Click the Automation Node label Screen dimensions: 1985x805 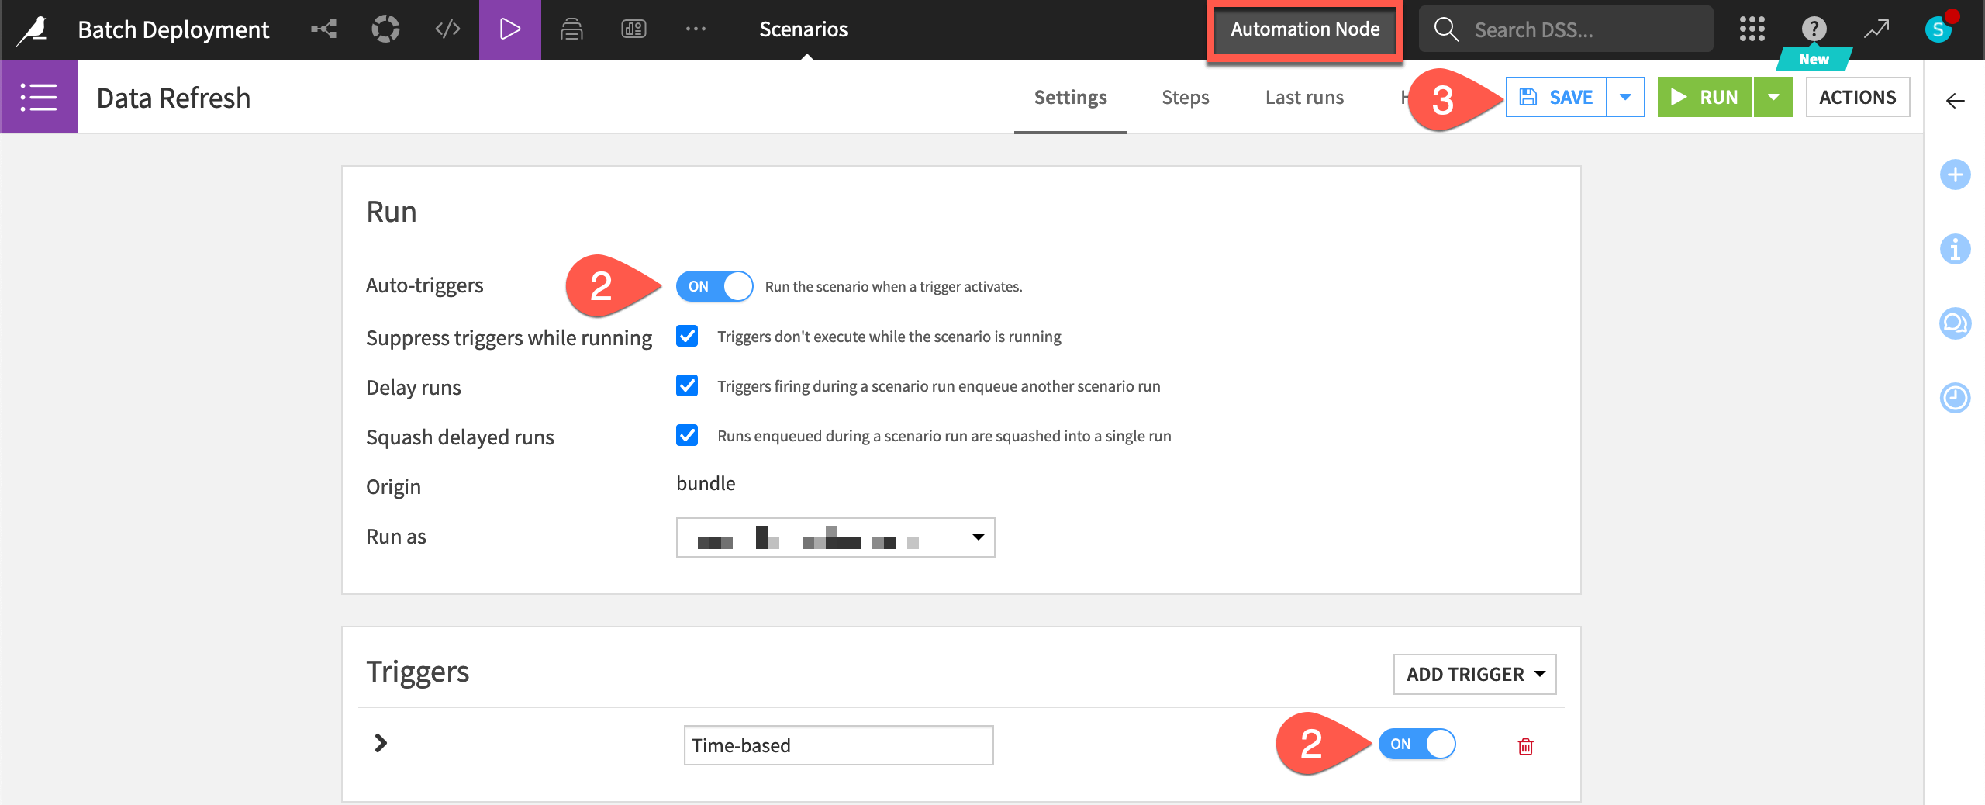click(x=1305, y=29)
